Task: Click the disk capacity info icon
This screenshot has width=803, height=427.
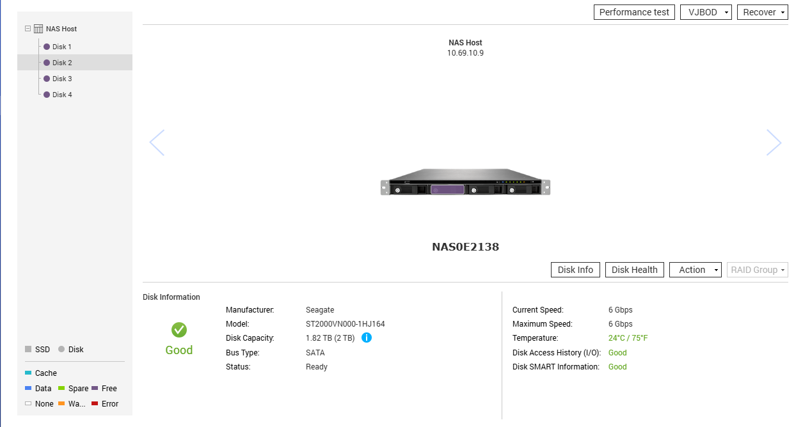Action: tap(367, 338)
